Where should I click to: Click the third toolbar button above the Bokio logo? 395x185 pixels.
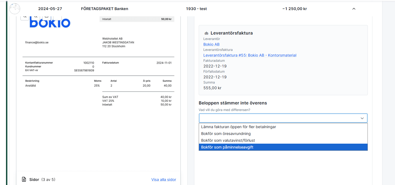[47, 17]
